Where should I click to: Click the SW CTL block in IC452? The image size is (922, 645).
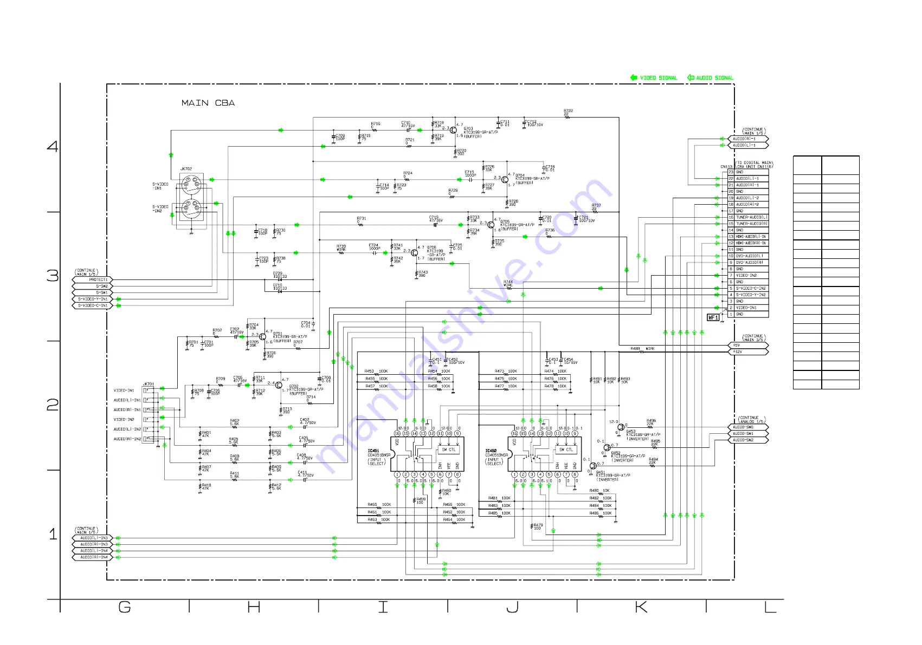[x=566, y=449]
